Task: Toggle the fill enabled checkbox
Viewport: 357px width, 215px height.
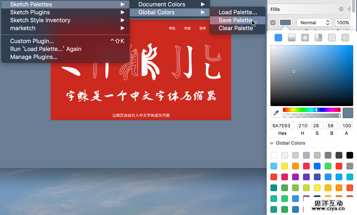Action: pyautogui.click(x=273, y=23)
